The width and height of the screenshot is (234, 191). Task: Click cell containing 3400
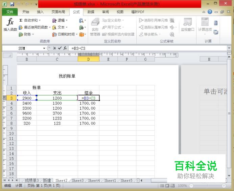pyautogui.click(x=27, y=103)
